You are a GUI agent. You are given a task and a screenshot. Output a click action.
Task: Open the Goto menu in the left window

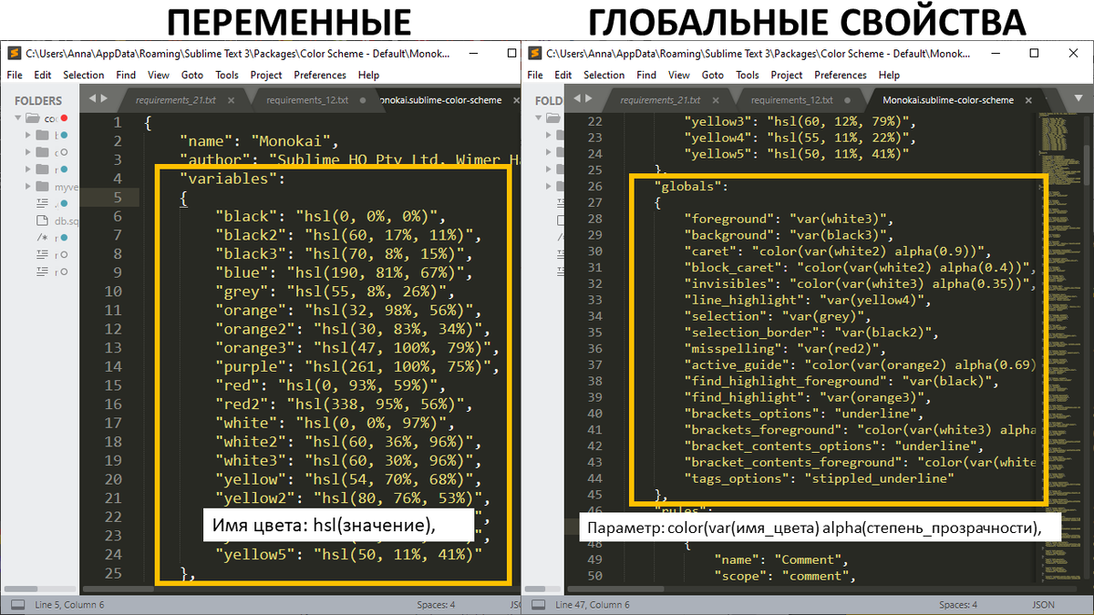[192, 75]
